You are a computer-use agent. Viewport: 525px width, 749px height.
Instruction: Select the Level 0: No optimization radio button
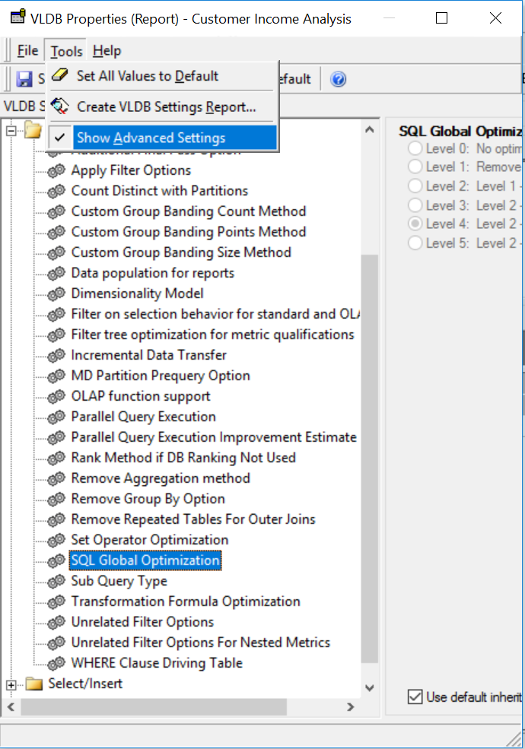[414, 148]
